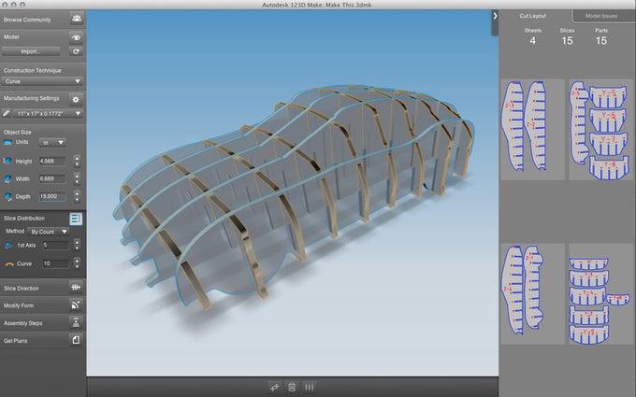Click the Assembly Steps label
The width and height of the screenshot is (636, 397).
point(22,323)
